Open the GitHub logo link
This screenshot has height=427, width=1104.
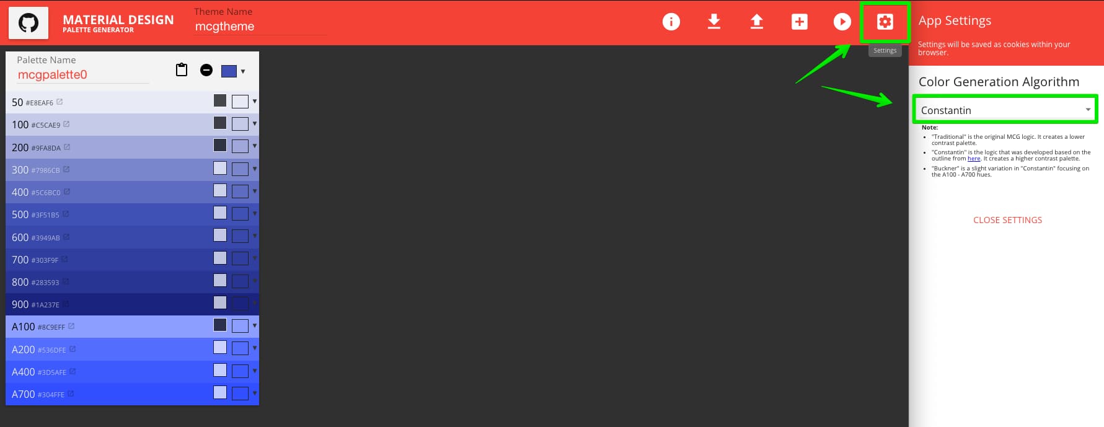(x=29, y=23)
